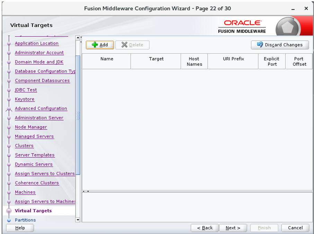Go to Database Configuration Type step
The width and height of the screenshot is (314, 234).
tap(45, 71)
